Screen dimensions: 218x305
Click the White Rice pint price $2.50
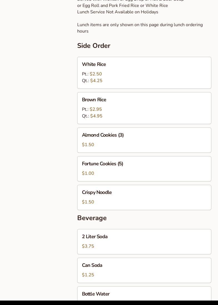[96, 74]
